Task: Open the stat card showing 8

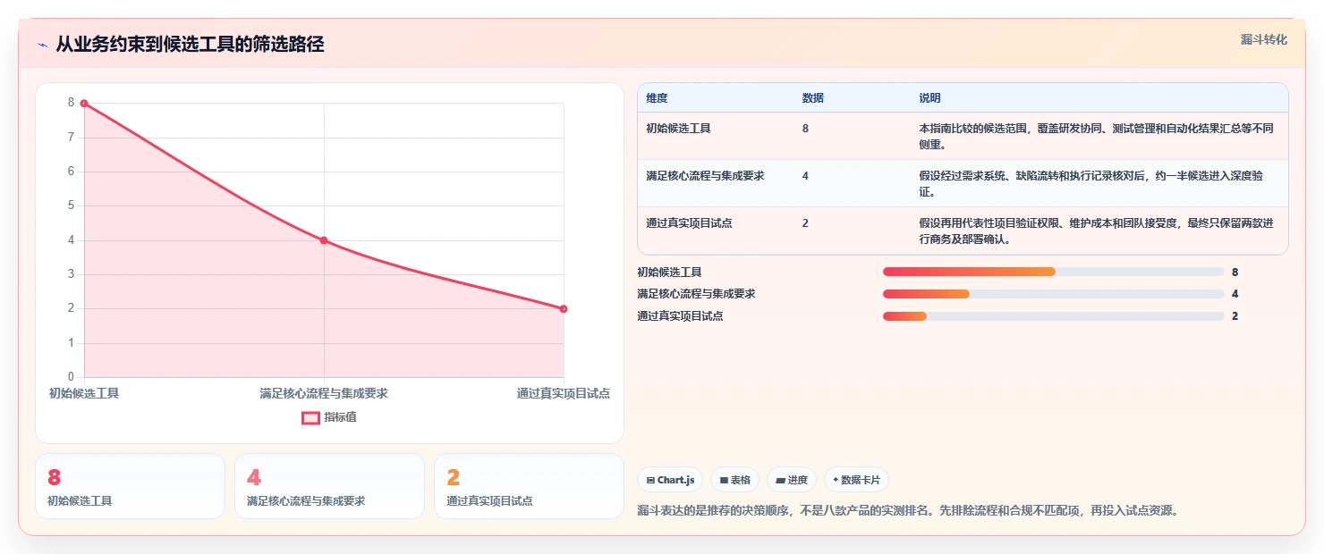Action: click(130, 486)
